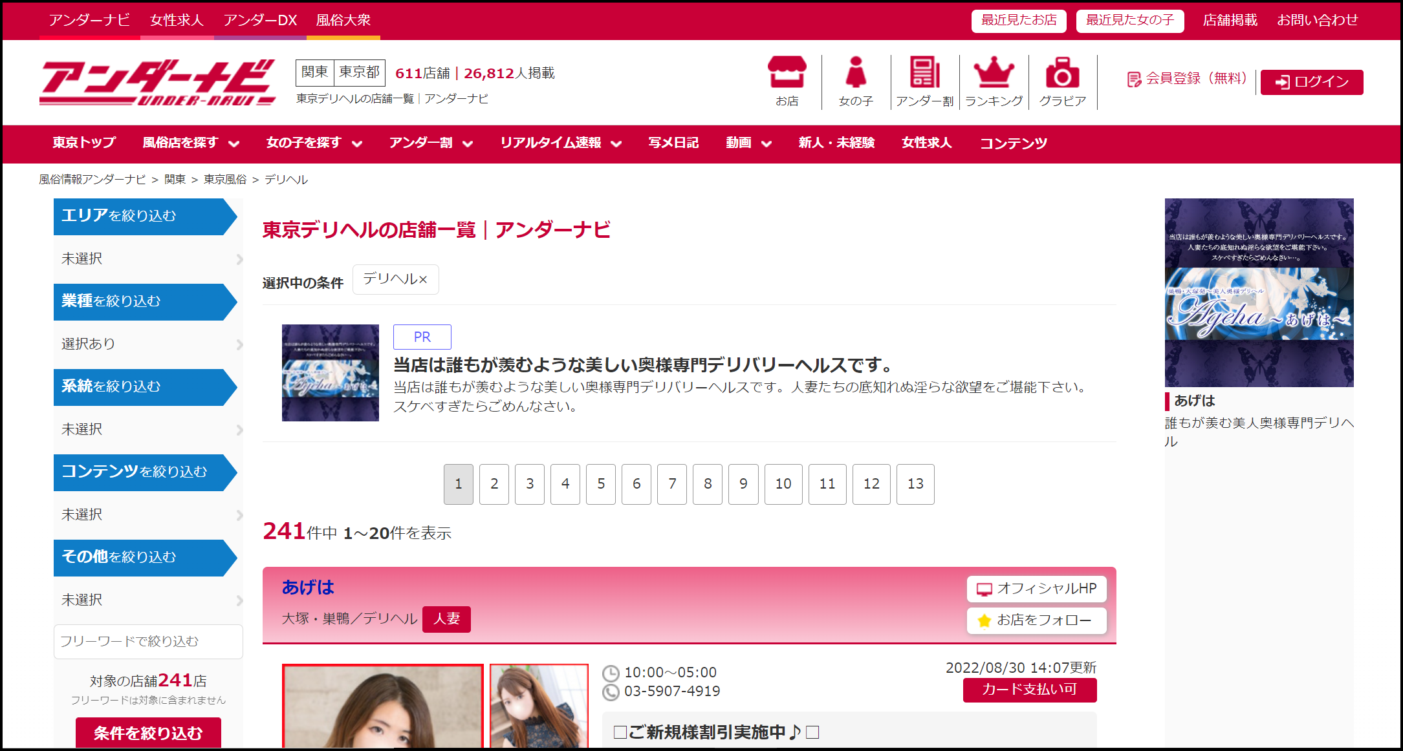
Task: Expand その他 filter 未選択 row
Action: 148,600
